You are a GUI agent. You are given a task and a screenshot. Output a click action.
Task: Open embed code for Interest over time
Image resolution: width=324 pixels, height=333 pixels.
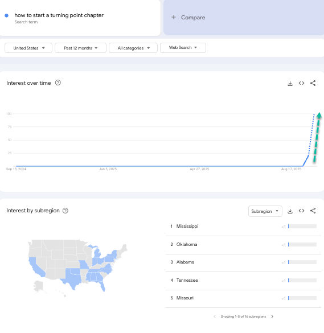[x=301, y=83]
